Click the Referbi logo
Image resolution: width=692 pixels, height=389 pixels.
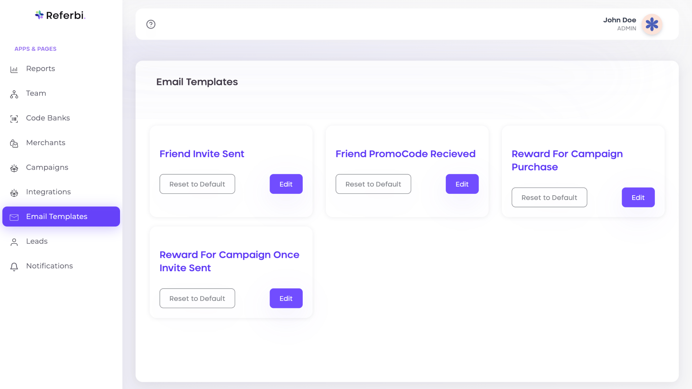[60, 15]
